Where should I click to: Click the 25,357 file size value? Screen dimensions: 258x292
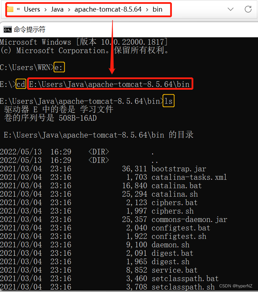click(135, 220)
